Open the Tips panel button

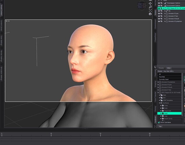160,126
